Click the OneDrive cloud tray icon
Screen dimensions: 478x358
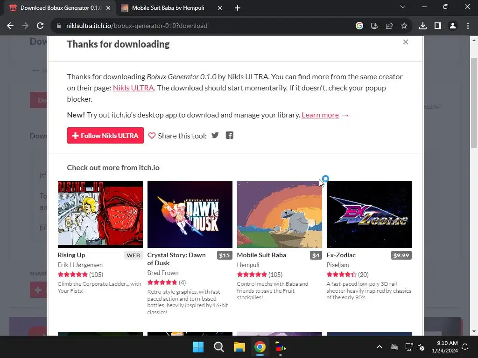pyautogui.click(x=394, y=347)
